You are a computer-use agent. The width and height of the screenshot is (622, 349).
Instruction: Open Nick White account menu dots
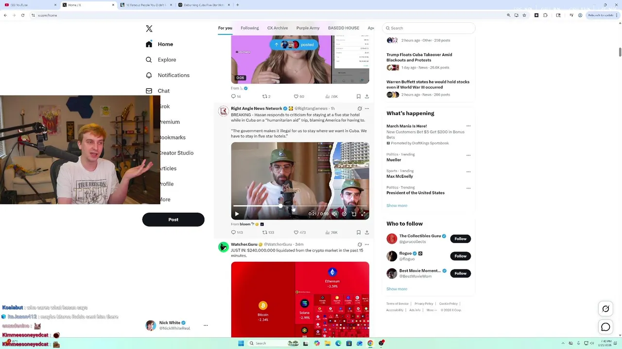[x=206, y=325]
